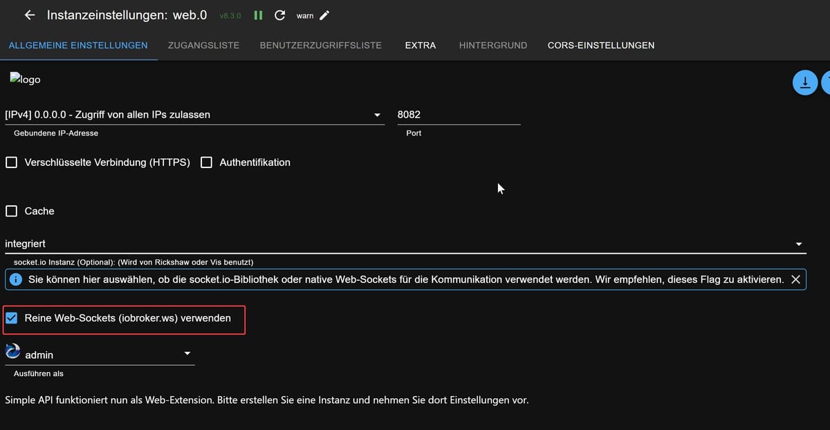Click the logo image placeholder
This screenshot has height=430, width=830.
(25, 80)
